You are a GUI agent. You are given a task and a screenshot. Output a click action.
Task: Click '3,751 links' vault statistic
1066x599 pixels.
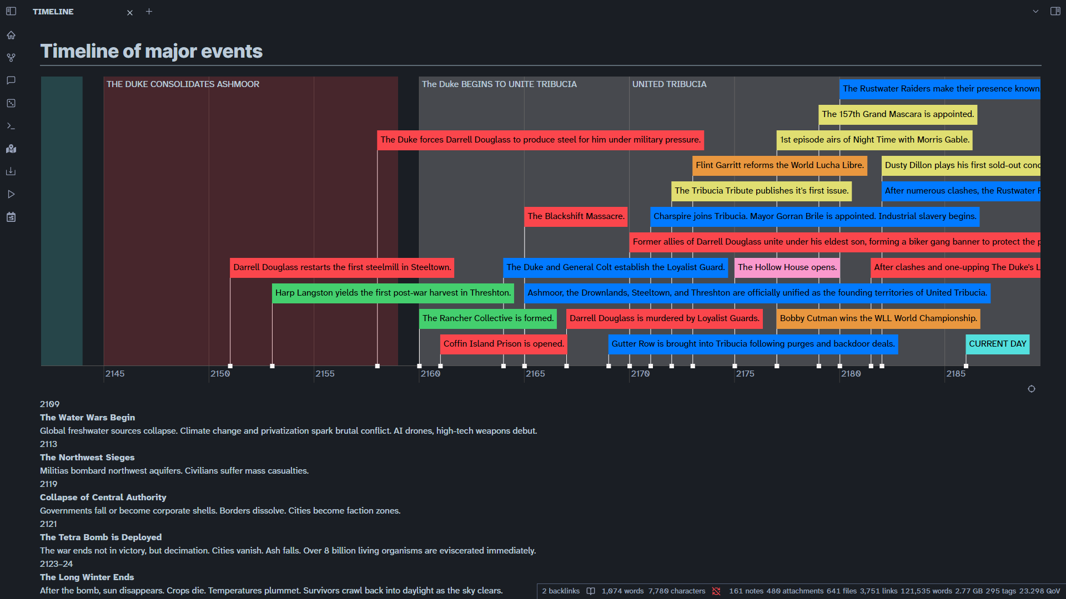[x=879, y=591]
